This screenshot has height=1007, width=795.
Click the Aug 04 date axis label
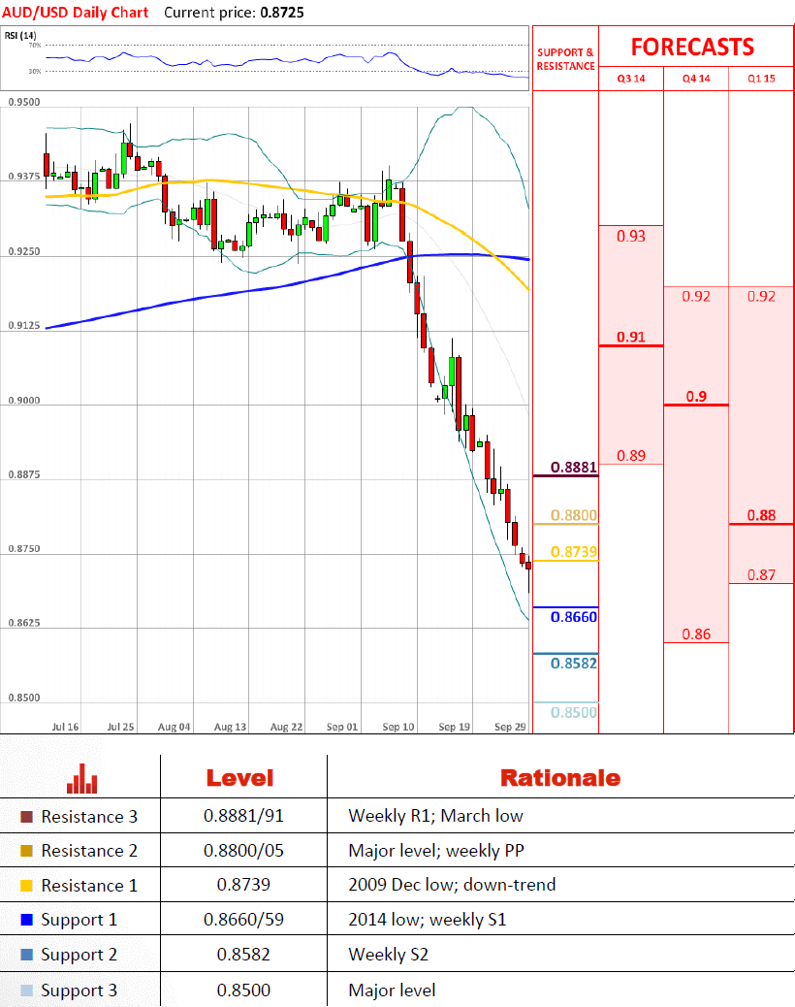click(174, 727)
